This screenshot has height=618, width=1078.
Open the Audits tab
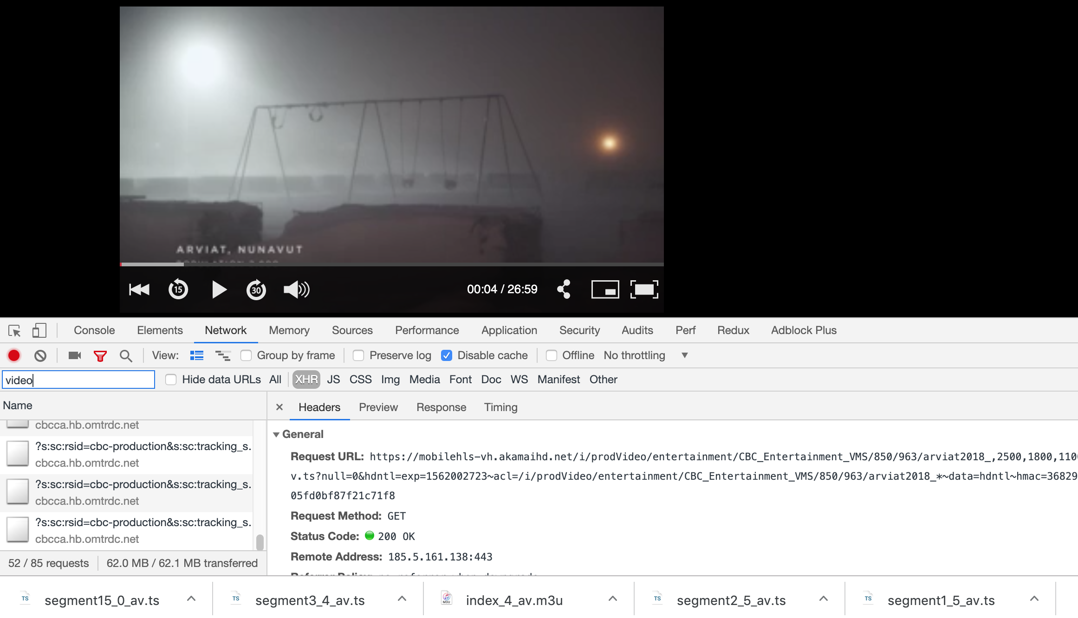[x=637, y=330]
